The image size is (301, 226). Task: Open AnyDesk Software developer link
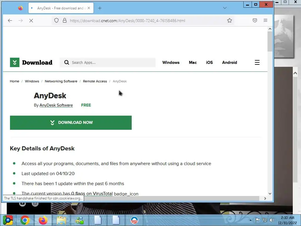click(56, 105)
